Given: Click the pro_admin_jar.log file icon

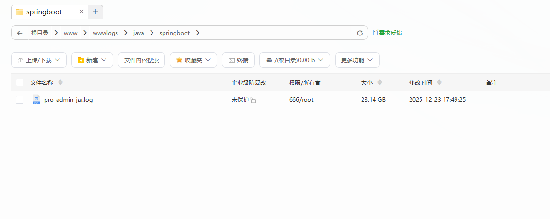Looking at the screenshot, I should pyautogui.click(x=36, y=100).
